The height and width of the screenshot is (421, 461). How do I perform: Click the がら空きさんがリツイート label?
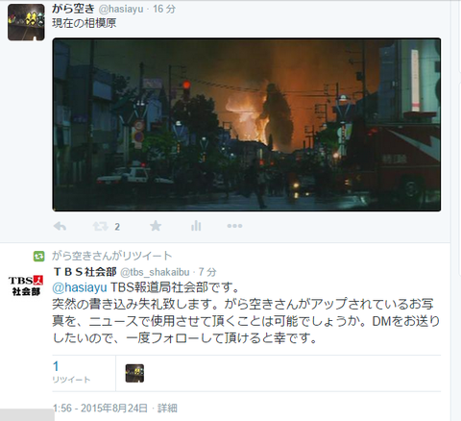tap(112, 256)
